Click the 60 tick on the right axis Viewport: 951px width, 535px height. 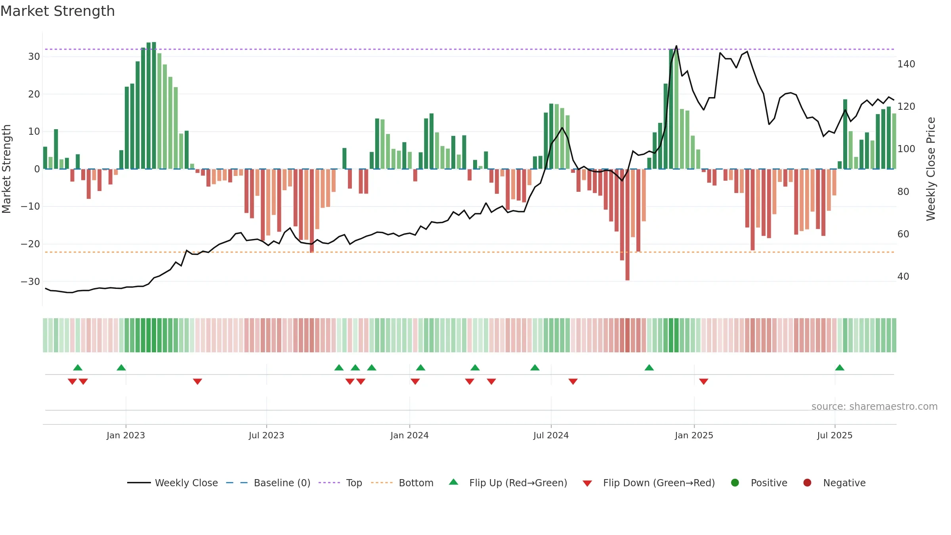903,234
